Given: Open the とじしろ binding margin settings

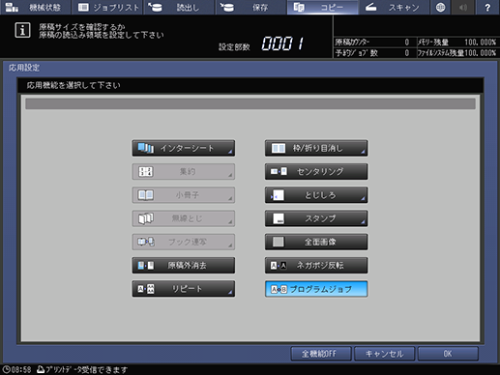Looking at the screenshot, I should pos(316,195).
